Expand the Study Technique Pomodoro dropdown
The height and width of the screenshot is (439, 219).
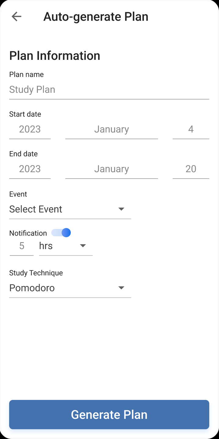(70, 288)
